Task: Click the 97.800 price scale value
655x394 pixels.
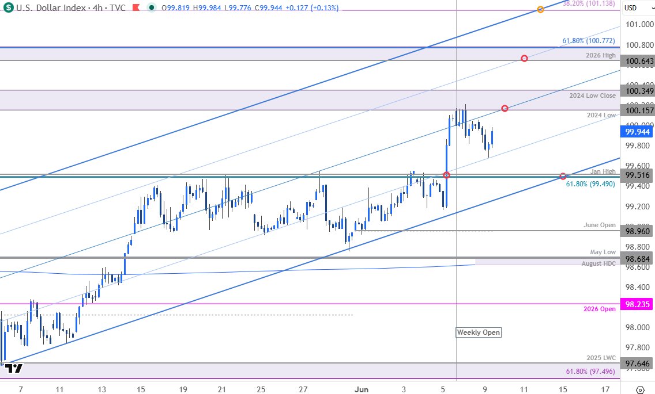Action: point(638,348)
